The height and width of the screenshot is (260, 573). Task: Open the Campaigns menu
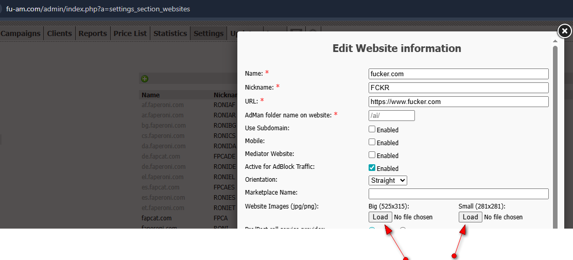(21, 33)
